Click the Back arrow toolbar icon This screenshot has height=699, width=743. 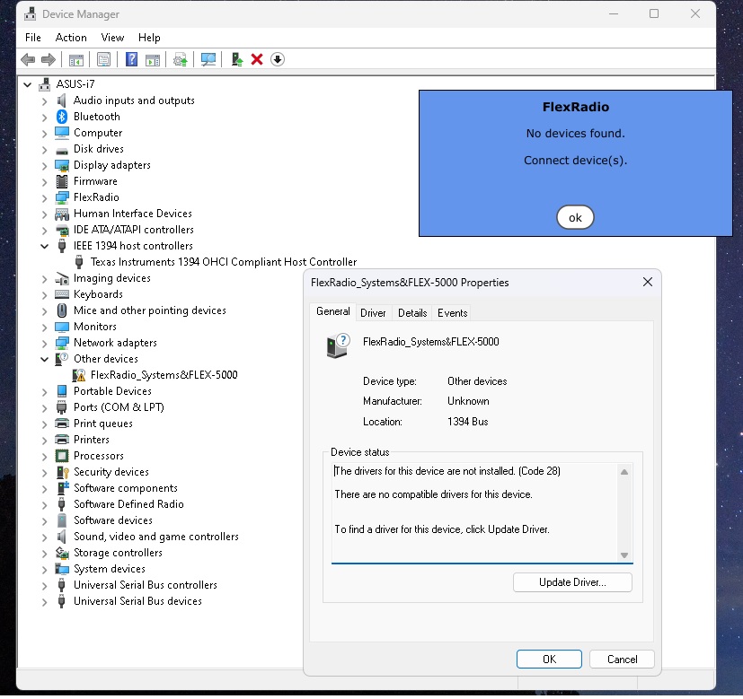(28, 59)
